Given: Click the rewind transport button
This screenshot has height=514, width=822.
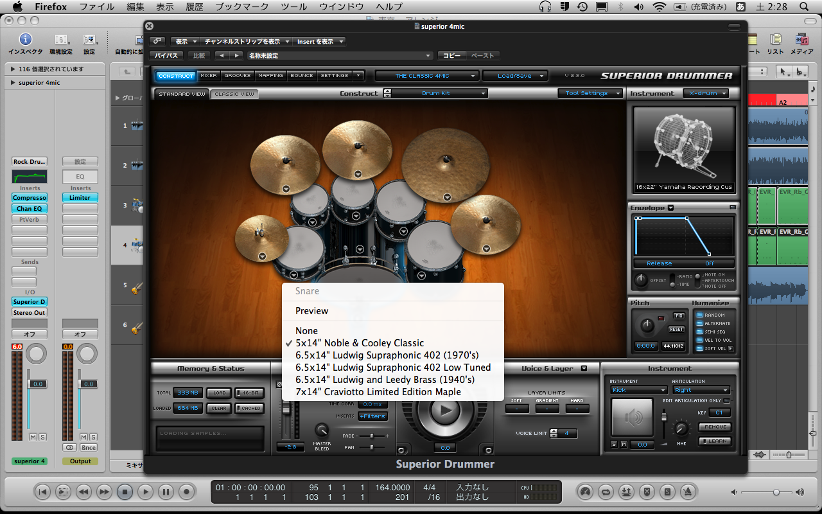Looking at the screenshot, I should pyautogui.click(x=83, y=492).
